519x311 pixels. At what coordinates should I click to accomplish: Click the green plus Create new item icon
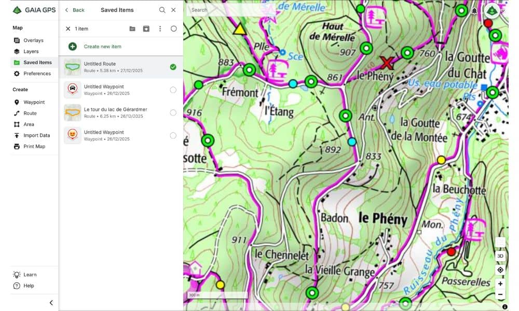[x=73, y=47]
